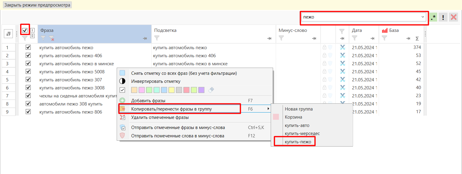The image size is (462, 174).
Task: Pick the gray color swatch
Action: [179, 90]
